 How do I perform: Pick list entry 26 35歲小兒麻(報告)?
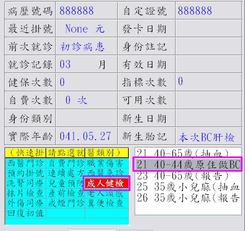(x=188, y=197)
